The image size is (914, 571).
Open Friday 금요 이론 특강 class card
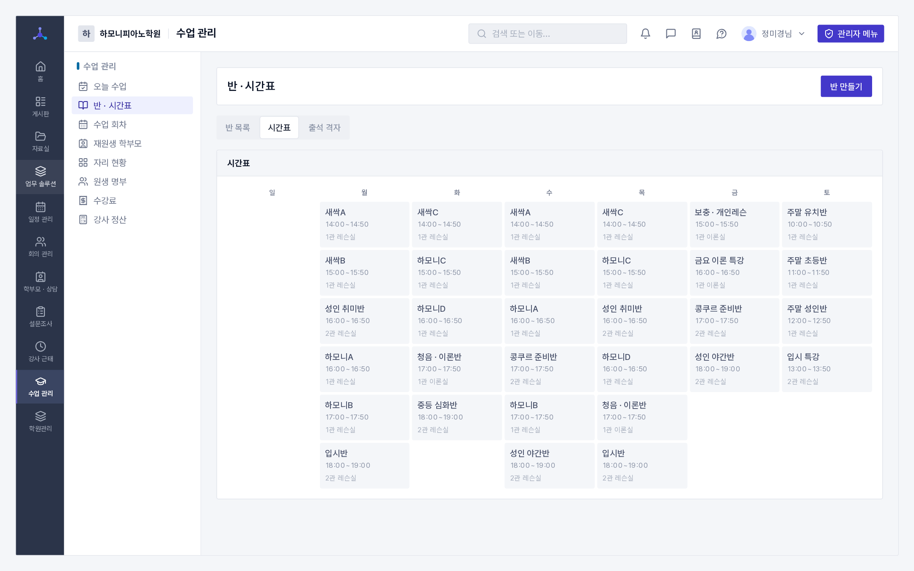(x=735, y=273)
